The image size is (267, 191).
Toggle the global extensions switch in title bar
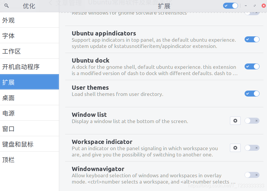click(231, 6)
